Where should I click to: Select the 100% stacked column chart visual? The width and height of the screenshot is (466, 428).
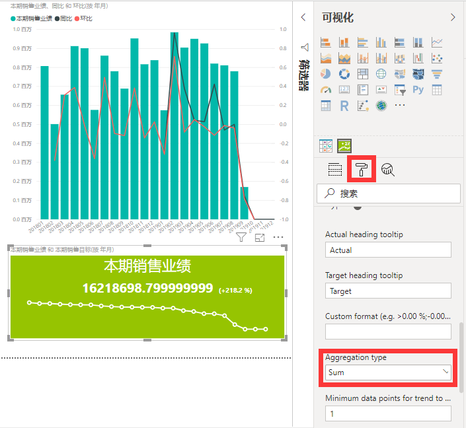418,42
